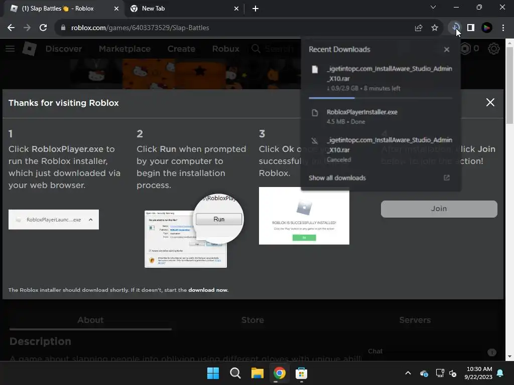The width and height of the screenshot is (514, 385).
Task: Click the network display tray icon
Action: point(440,373)
